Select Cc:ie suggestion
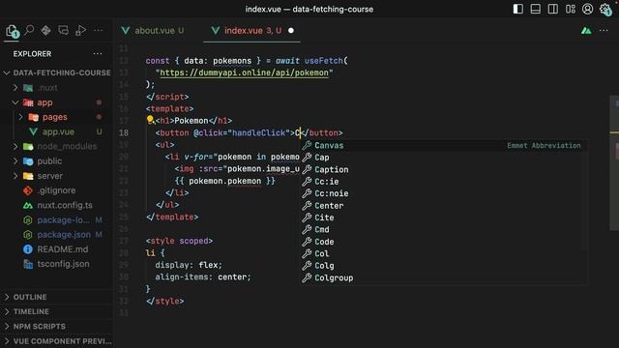619x348 pixels. [443, 182]
